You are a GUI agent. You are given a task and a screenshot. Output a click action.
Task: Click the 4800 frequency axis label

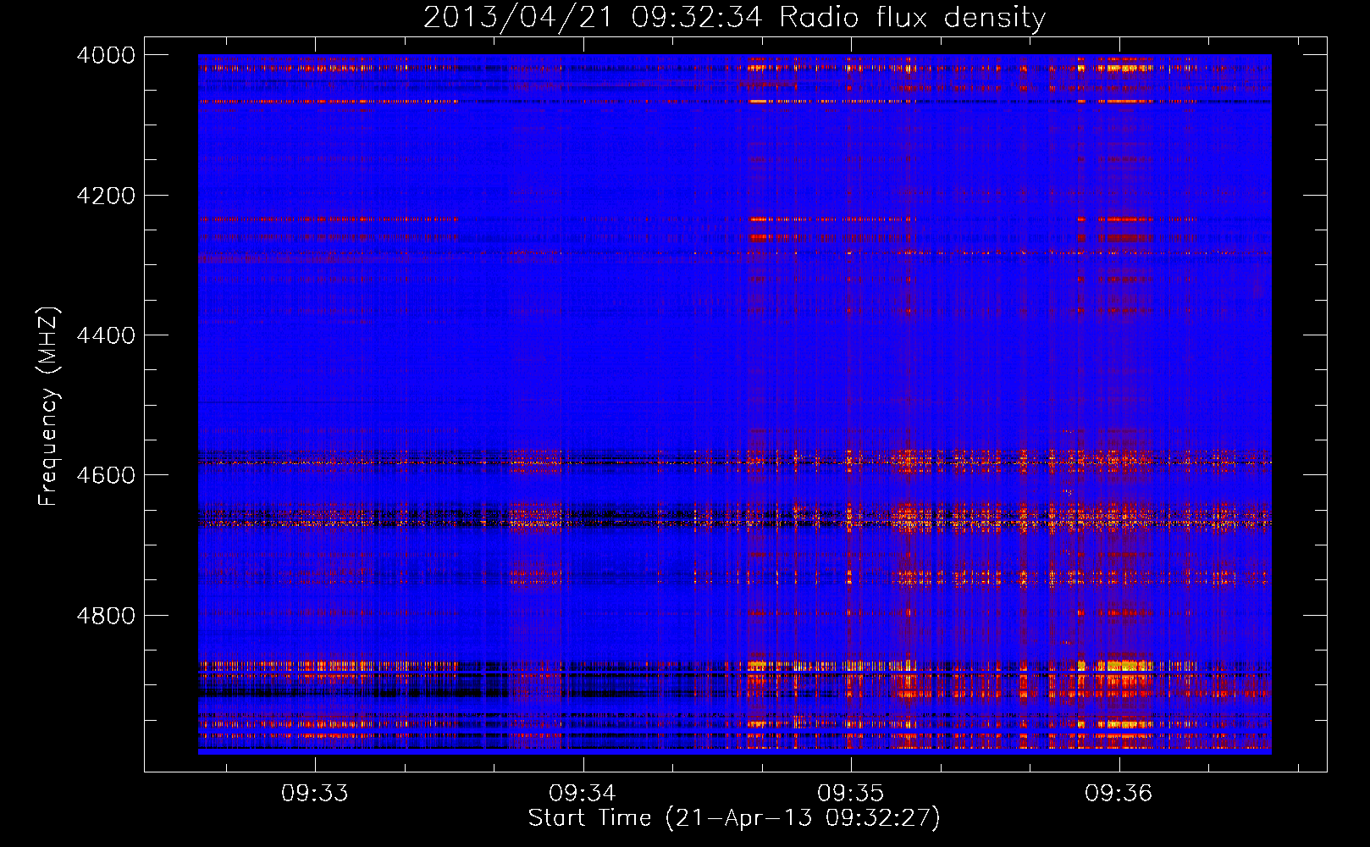(x=106, y=616)
